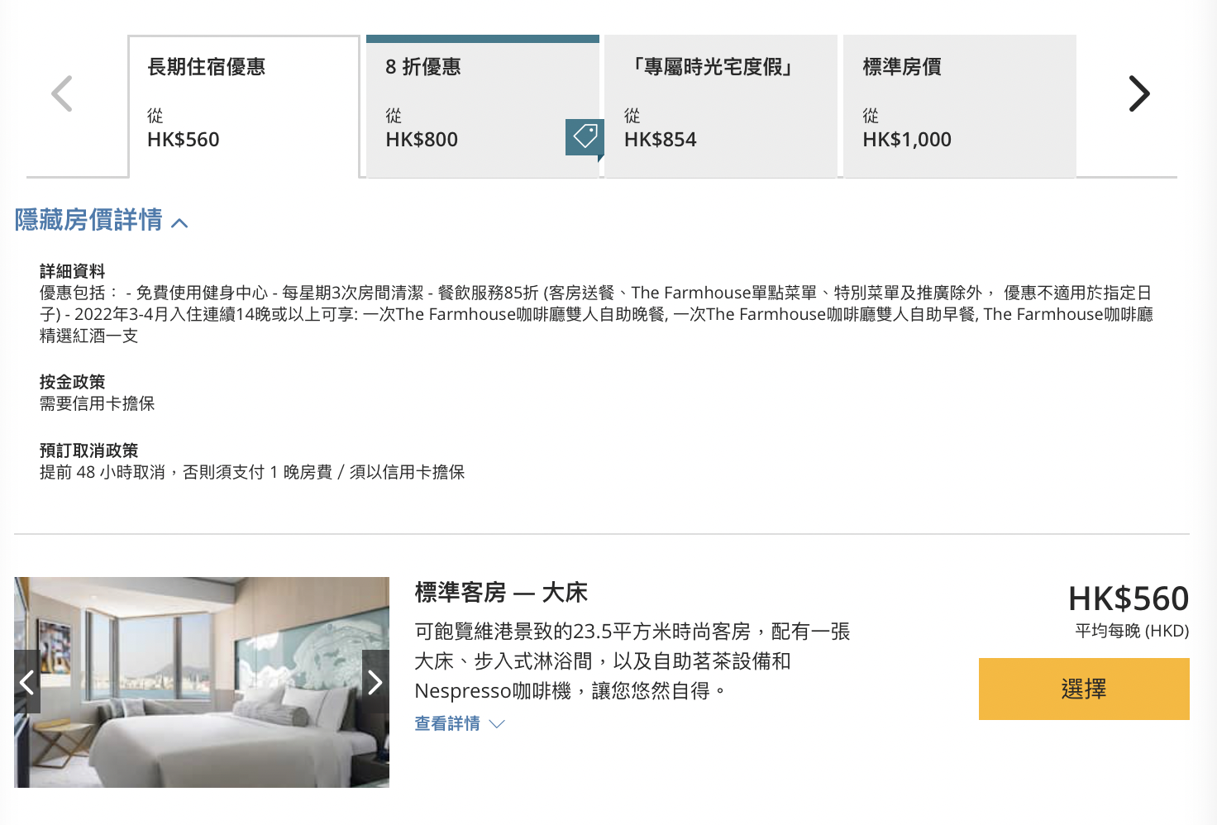Show the next room photo
The image size is (1217, 825).
(375, 682)
